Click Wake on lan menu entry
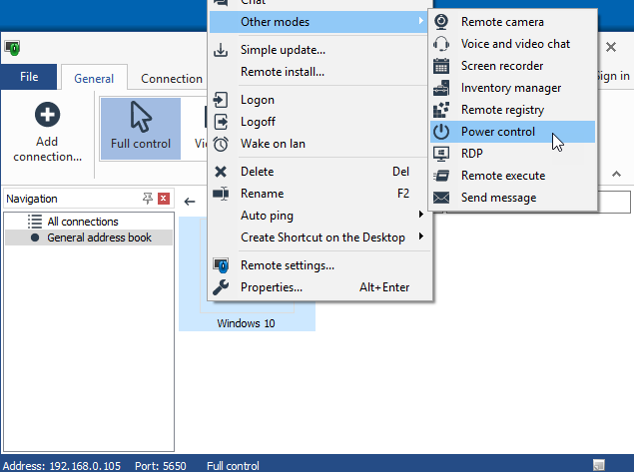The height and width of the screenshot is (472, 634). [x=273, y=144]
